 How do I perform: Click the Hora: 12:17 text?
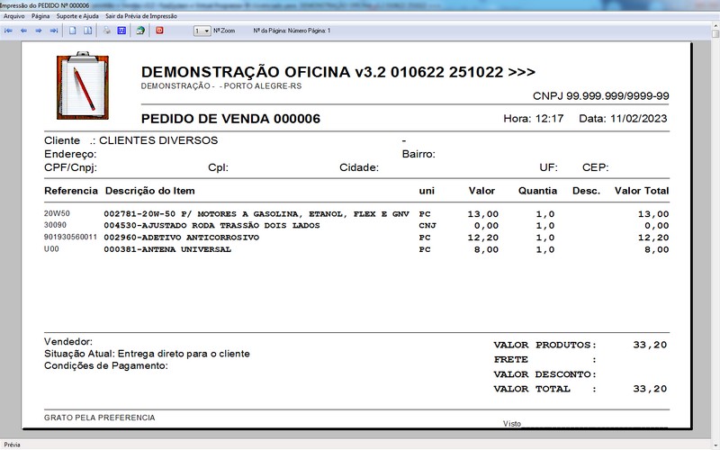[x=534, y=119]
